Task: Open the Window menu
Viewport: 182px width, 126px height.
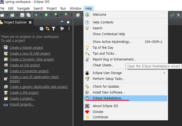Action: coord(76,9)
